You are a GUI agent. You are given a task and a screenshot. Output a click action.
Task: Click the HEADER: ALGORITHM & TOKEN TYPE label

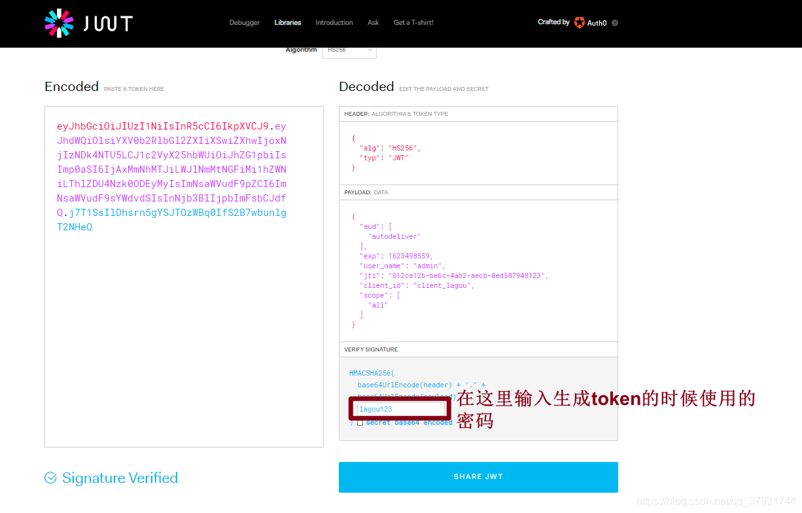click(x=396, y=114)
